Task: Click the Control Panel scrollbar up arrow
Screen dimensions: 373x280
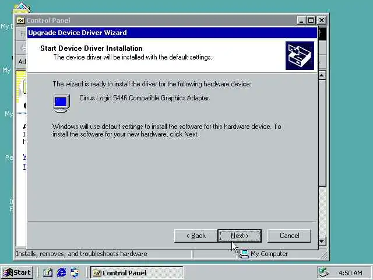Action: tap(322, 75)
